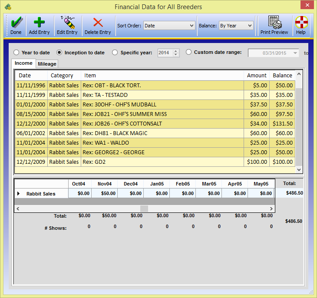The height and width of the screenshot is (298, 317).
Task: Switch to the Income tab
Action: [x=23, y=63]
